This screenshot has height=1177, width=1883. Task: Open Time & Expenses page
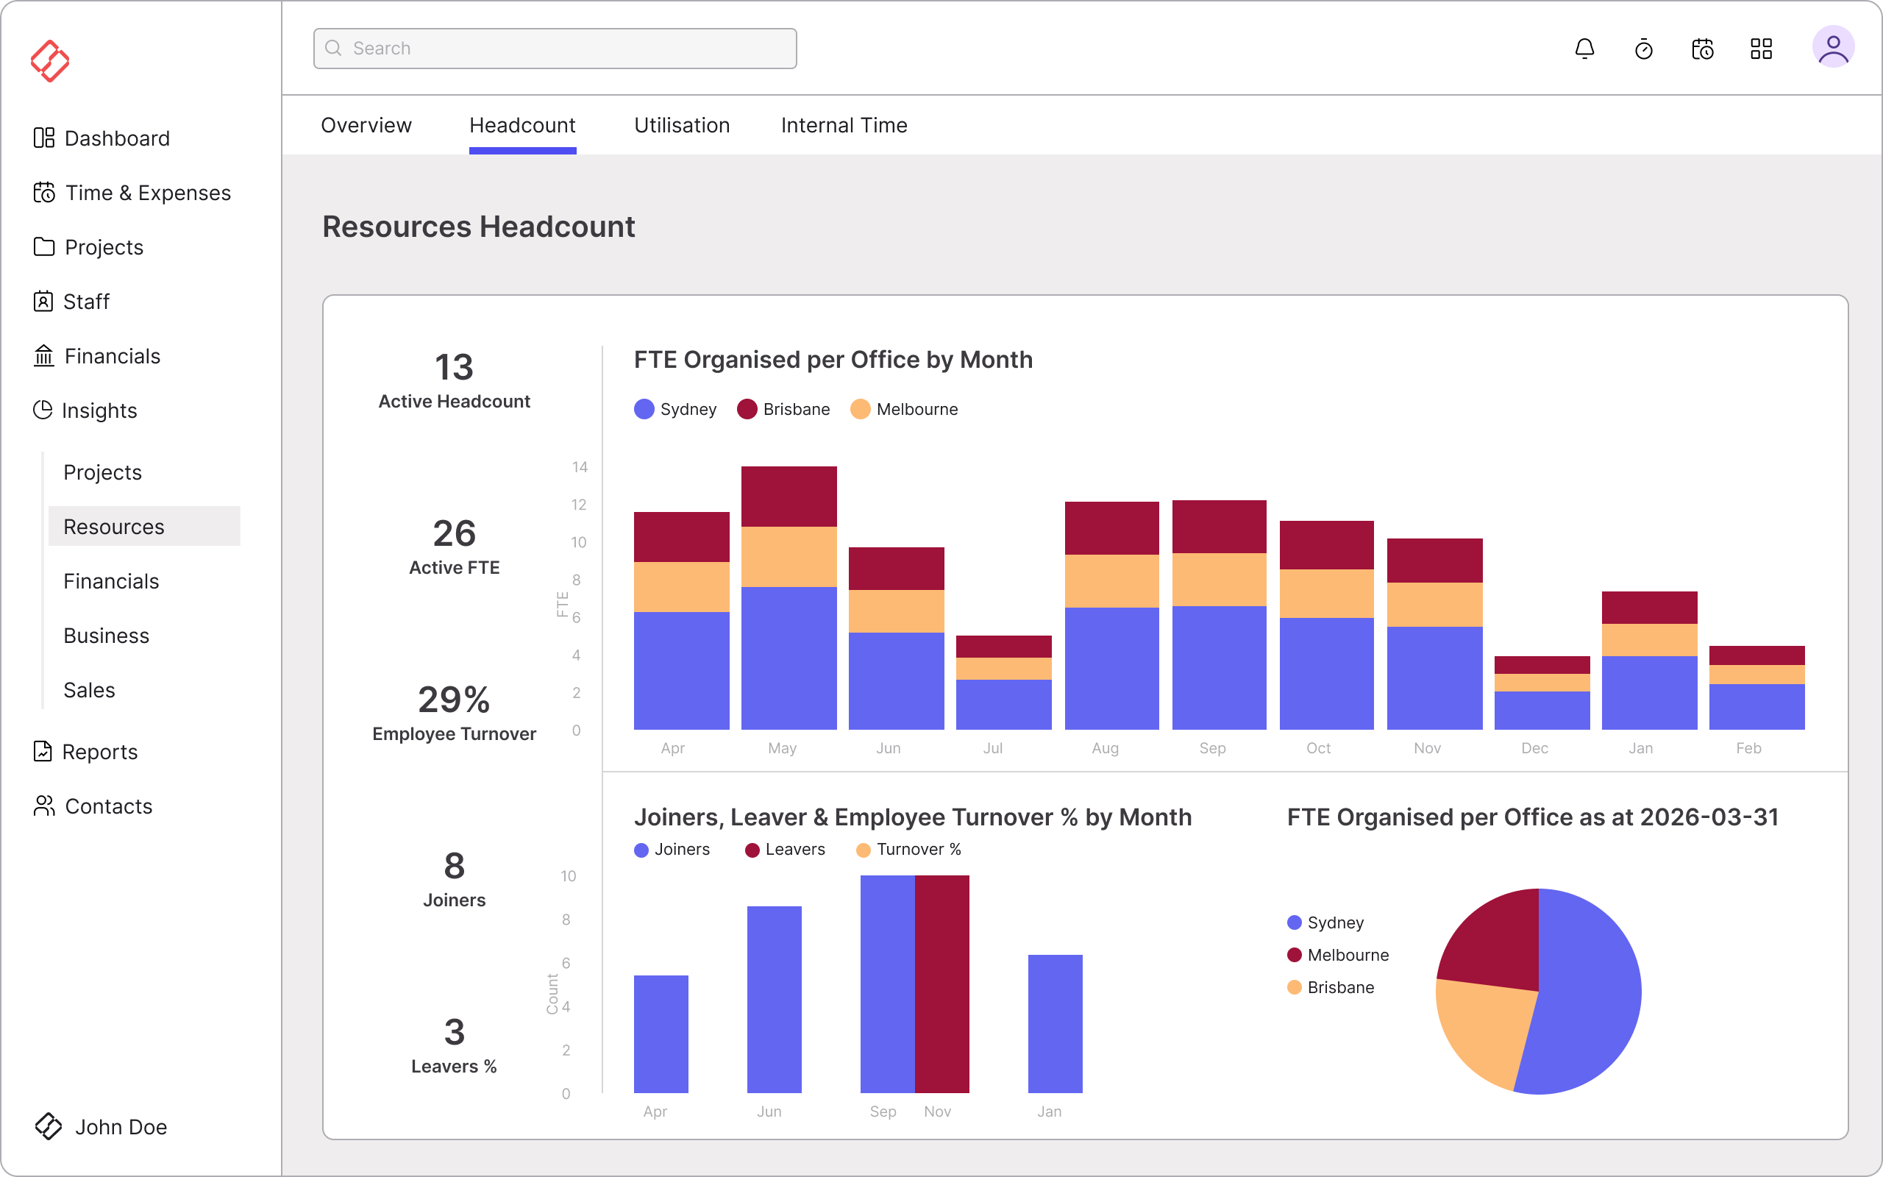tap(147, 192)
